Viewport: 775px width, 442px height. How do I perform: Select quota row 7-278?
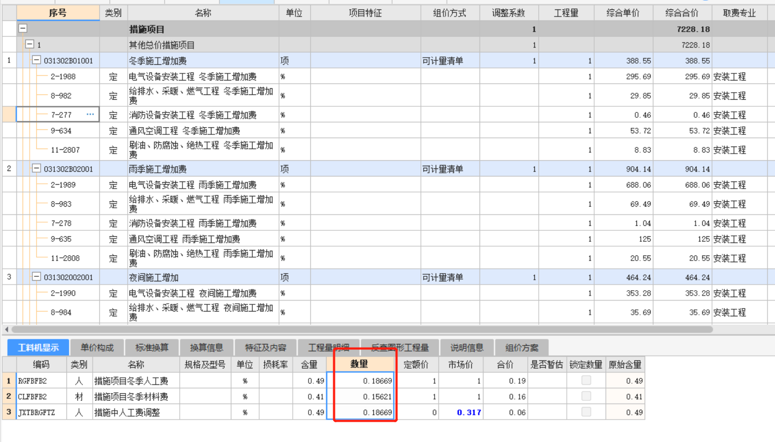click(61, 223)
